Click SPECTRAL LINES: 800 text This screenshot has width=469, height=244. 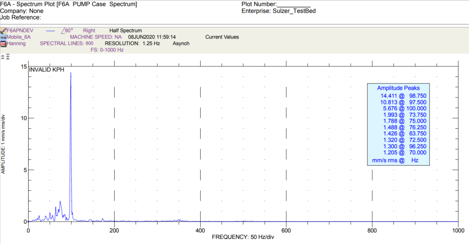(66, 43)
